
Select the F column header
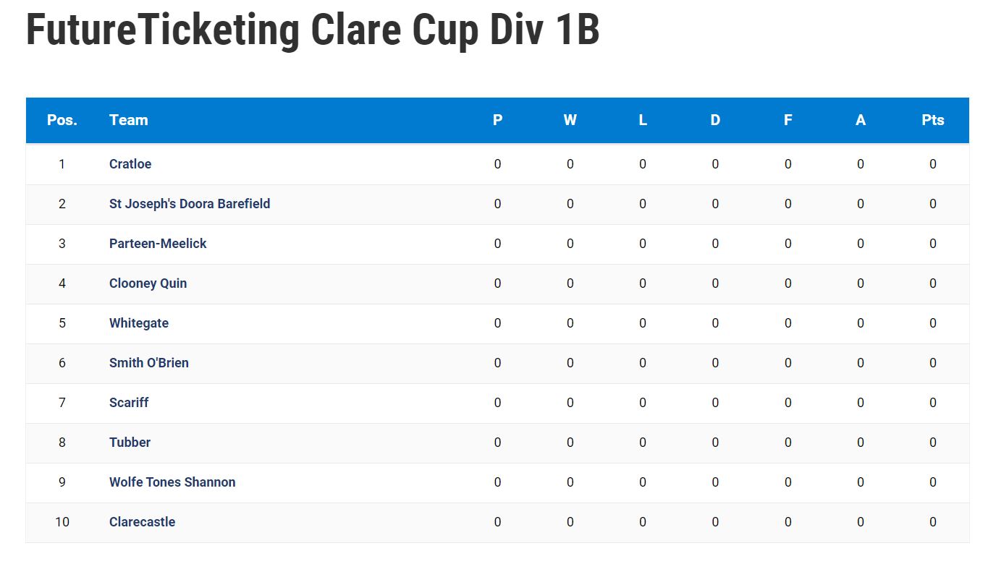point(788,120)
